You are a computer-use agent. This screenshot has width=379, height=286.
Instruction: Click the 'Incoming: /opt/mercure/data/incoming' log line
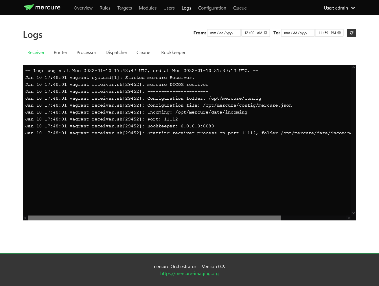pyautogui.click(x=136, y=112)
